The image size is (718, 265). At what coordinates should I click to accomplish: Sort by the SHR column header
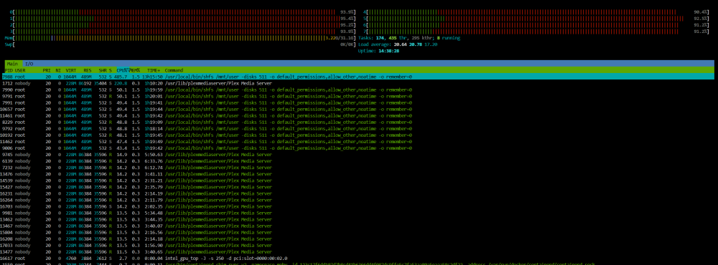click(102, 70)
